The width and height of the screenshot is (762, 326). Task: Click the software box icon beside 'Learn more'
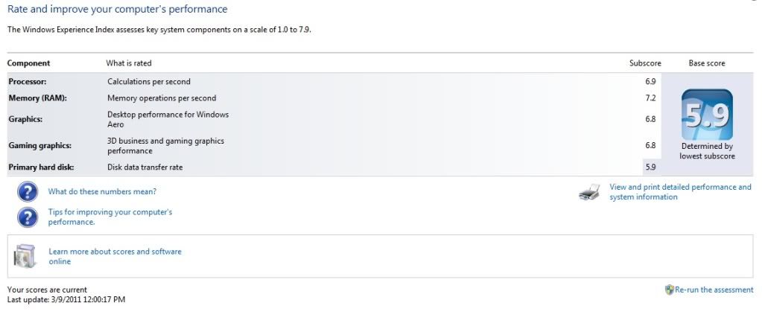24,256
